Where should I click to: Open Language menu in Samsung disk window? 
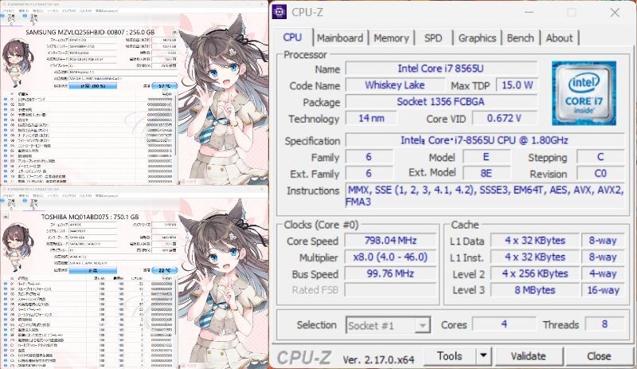(107, 11)
